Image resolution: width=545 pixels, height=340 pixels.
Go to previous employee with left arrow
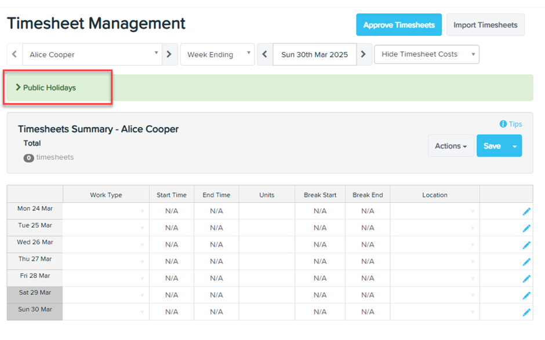(x=14, y=54)
